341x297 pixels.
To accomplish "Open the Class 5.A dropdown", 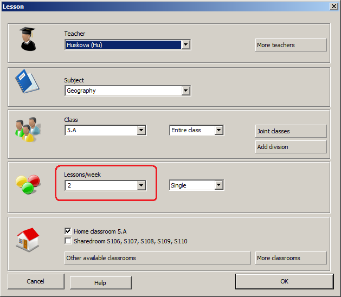I will 141,131.
